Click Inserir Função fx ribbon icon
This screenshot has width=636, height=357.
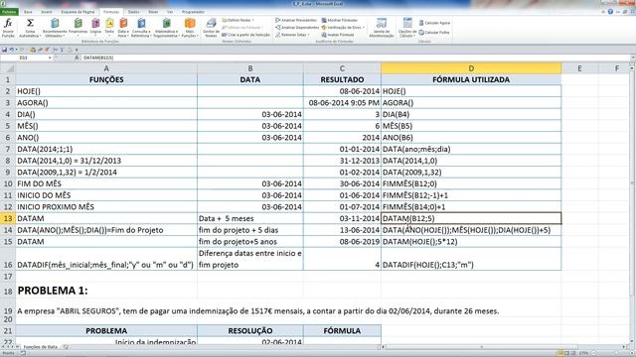(8, 28)
